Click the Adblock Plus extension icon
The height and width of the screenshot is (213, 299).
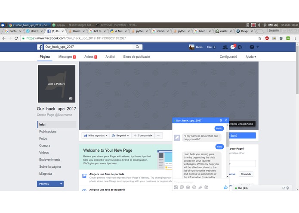(267, 38)
